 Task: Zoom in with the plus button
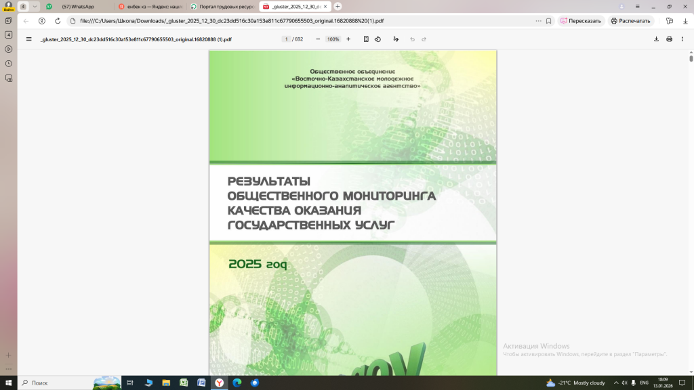click(348, 39)
